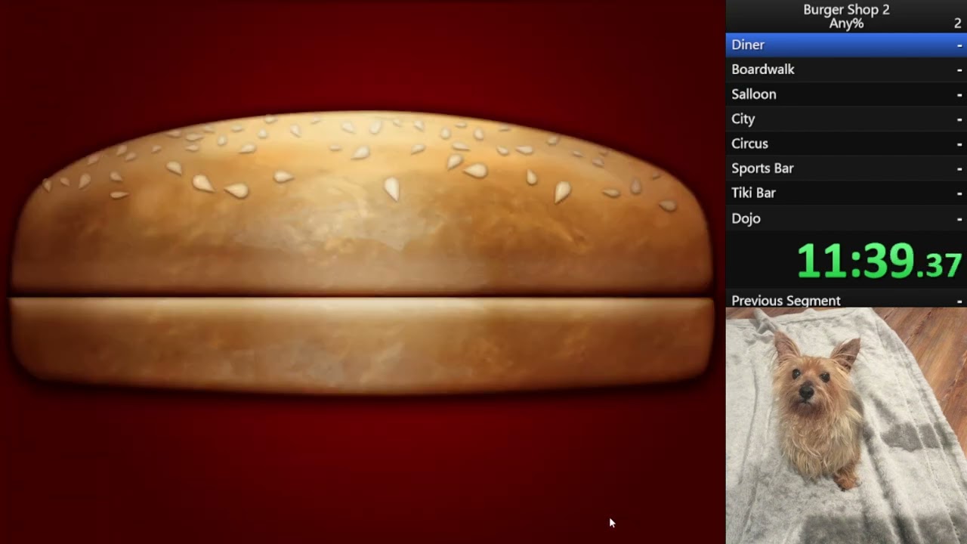Click the attempt counter number 2
967x544 pixels.
[958, 23]
